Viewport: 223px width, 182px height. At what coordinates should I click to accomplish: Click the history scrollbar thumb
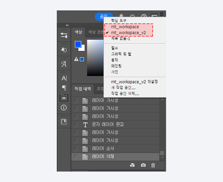point(162,153)
